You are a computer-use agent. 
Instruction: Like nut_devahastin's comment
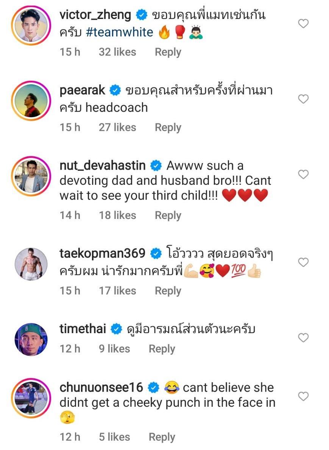click(303, 175)
